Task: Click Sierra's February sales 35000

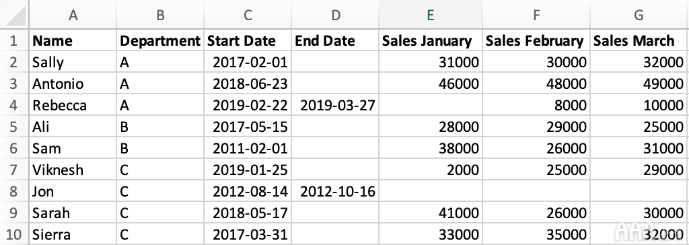Action: [x=536, y=234]
